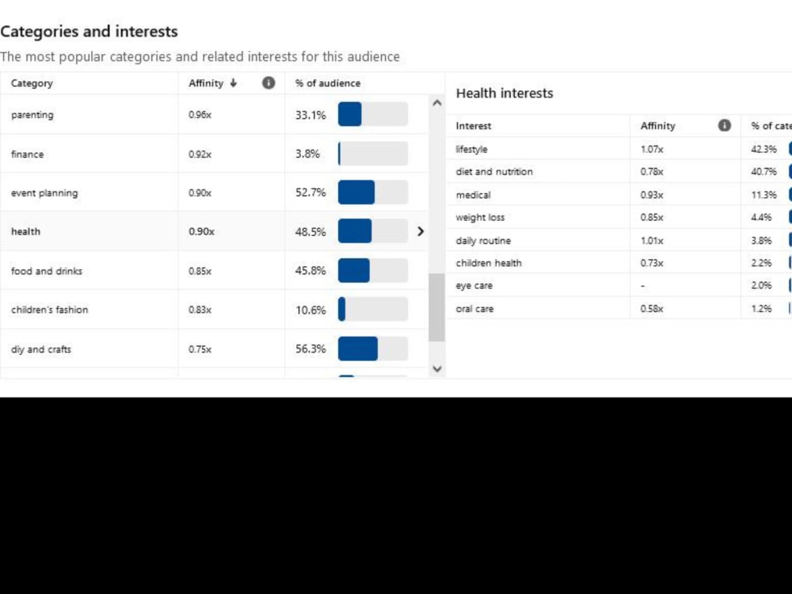The image size is (792, 594).
Task: Click the info icon in Health interests table
Action: click(x=725, y=125)
